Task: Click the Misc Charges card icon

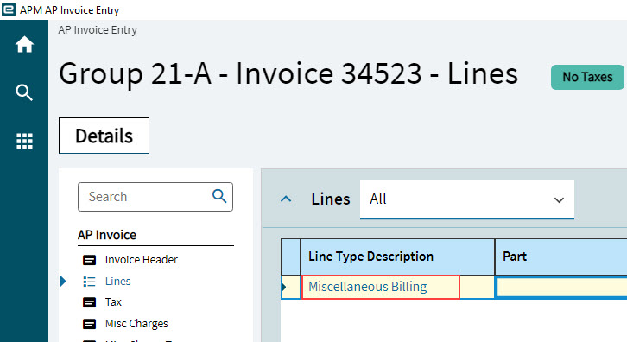Action: pyautogui.click(x=89, y=324)
